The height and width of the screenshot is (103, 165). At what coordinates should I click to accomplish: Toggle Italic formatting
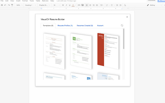coord(66,5)
